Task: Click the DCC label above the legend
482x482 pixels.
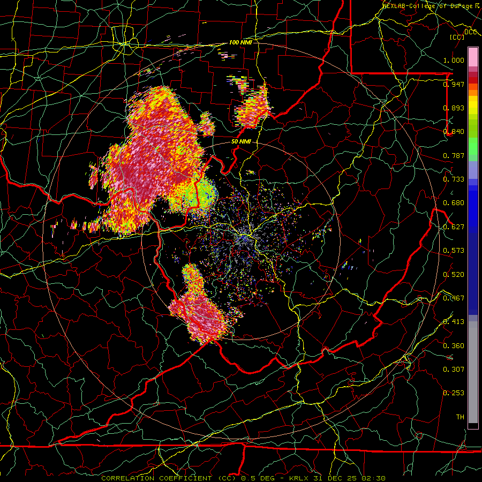Action: 470,32
